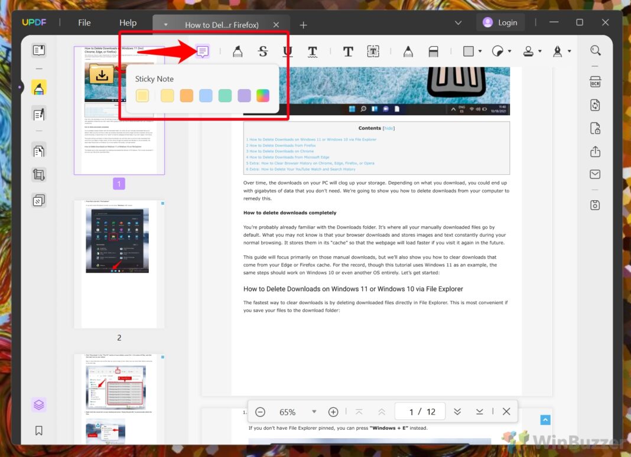Viewport: 631px width, 457px height.
Task: Open the Bookmark panel
Action: (x=39, y=430)
